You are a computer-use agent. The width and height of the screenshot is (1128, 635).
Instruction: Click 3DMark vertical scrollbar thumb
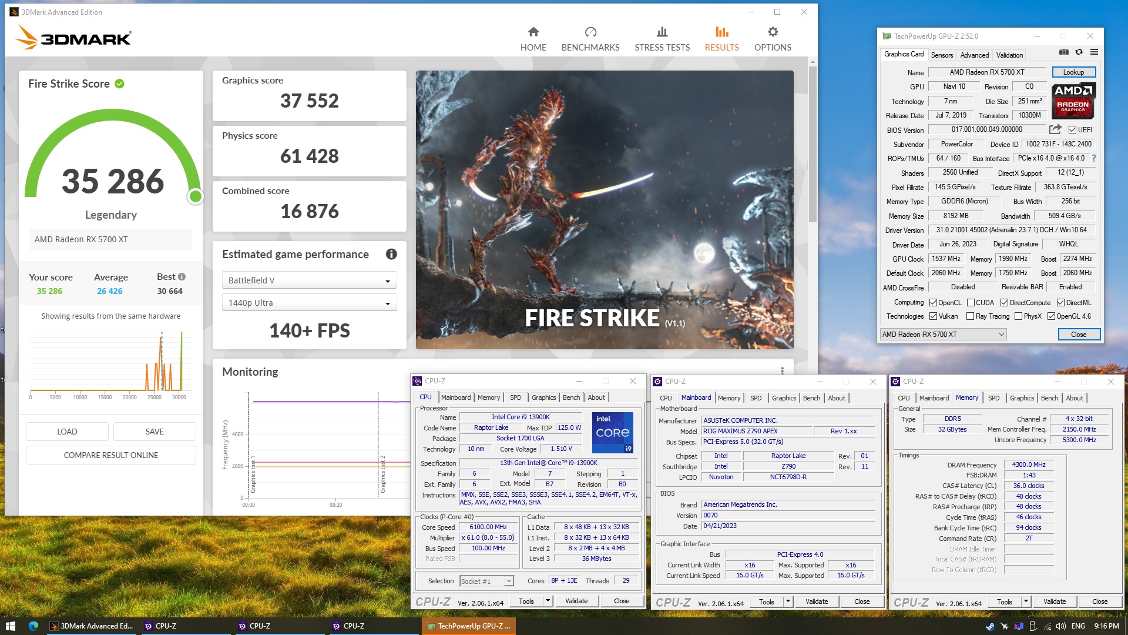tap(813, 144)
